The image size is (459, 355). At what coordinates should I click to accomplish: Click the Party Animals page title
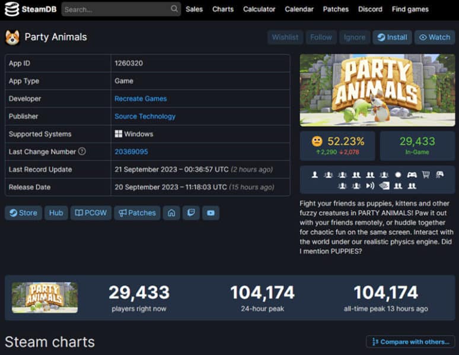click(x=56, y=37)
